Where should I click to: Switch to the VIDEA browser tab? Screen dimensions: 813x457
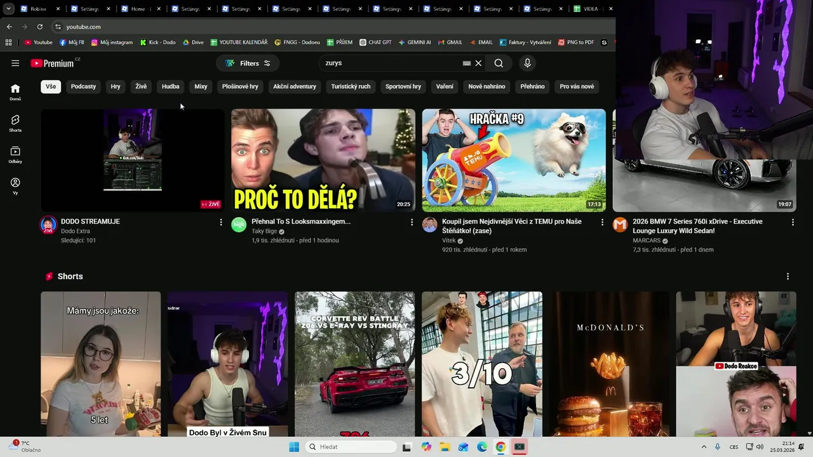pos(592,9)
